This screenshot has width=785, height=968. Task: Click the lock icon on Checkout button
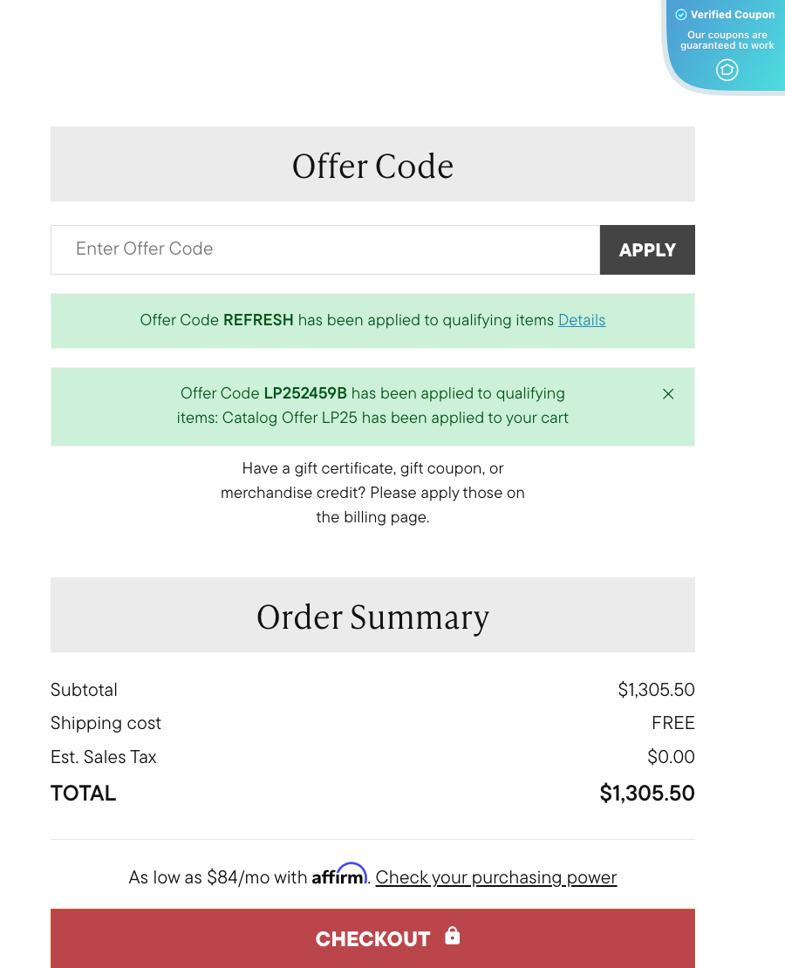coord(452,936)
